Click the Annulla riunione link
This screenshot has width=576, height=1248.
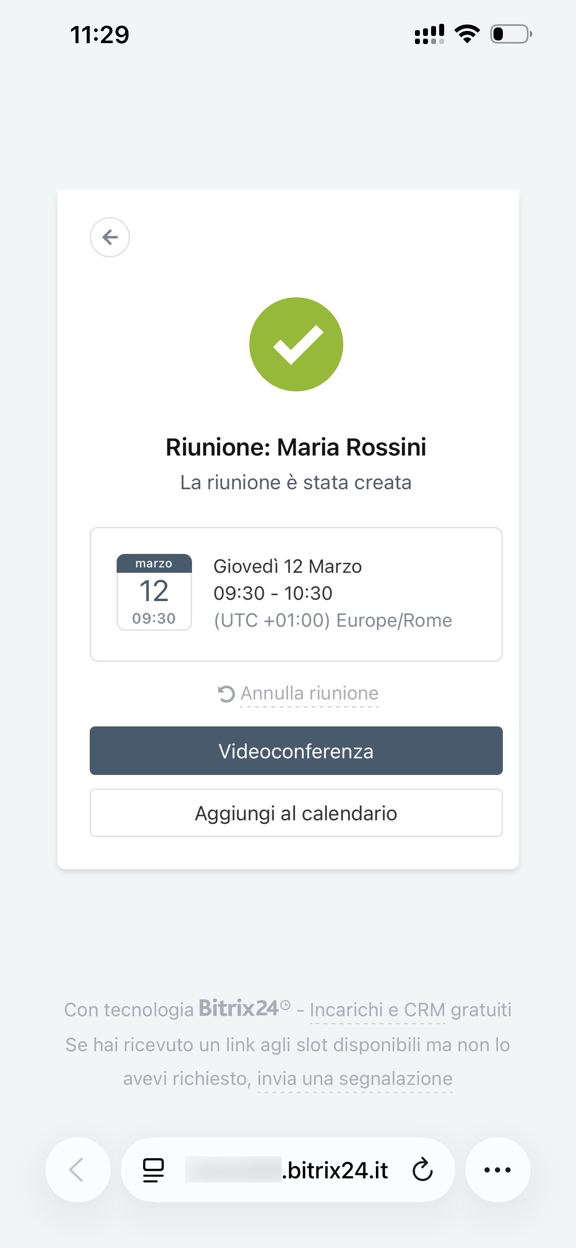point(310,693)
